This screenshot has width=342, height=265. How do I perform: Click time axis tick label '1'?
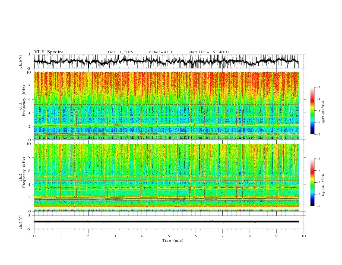click(x=61, y=236)
